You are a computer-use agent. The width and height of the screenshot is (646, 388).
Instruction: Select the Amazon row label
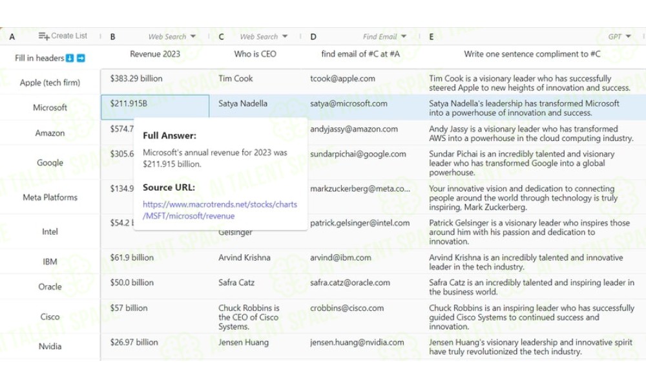click(x=50, y=133)
